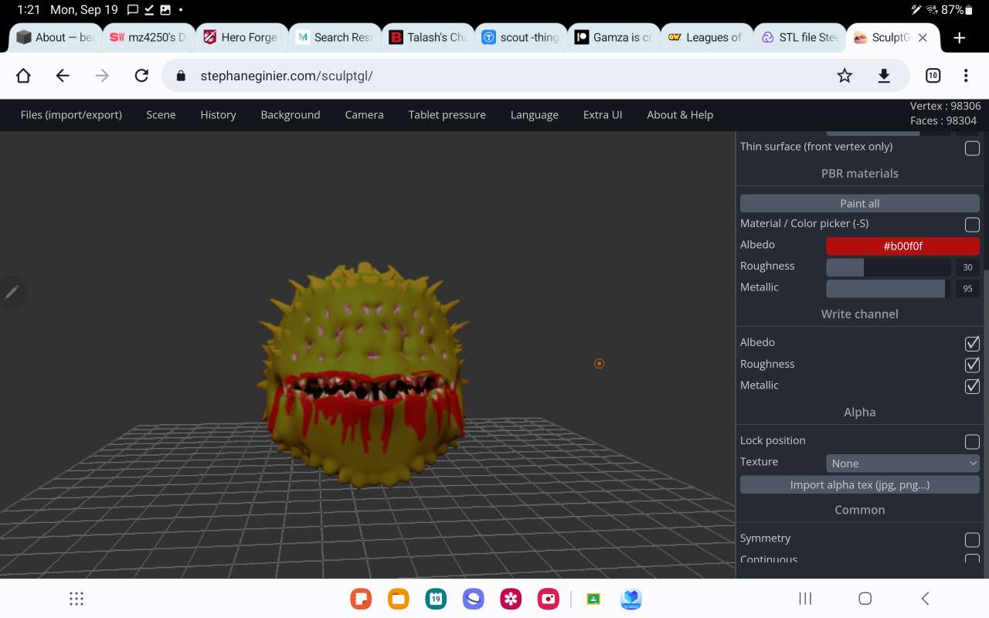
Task: Enable Thin surface front vertex only
Action: pos(972,148)
